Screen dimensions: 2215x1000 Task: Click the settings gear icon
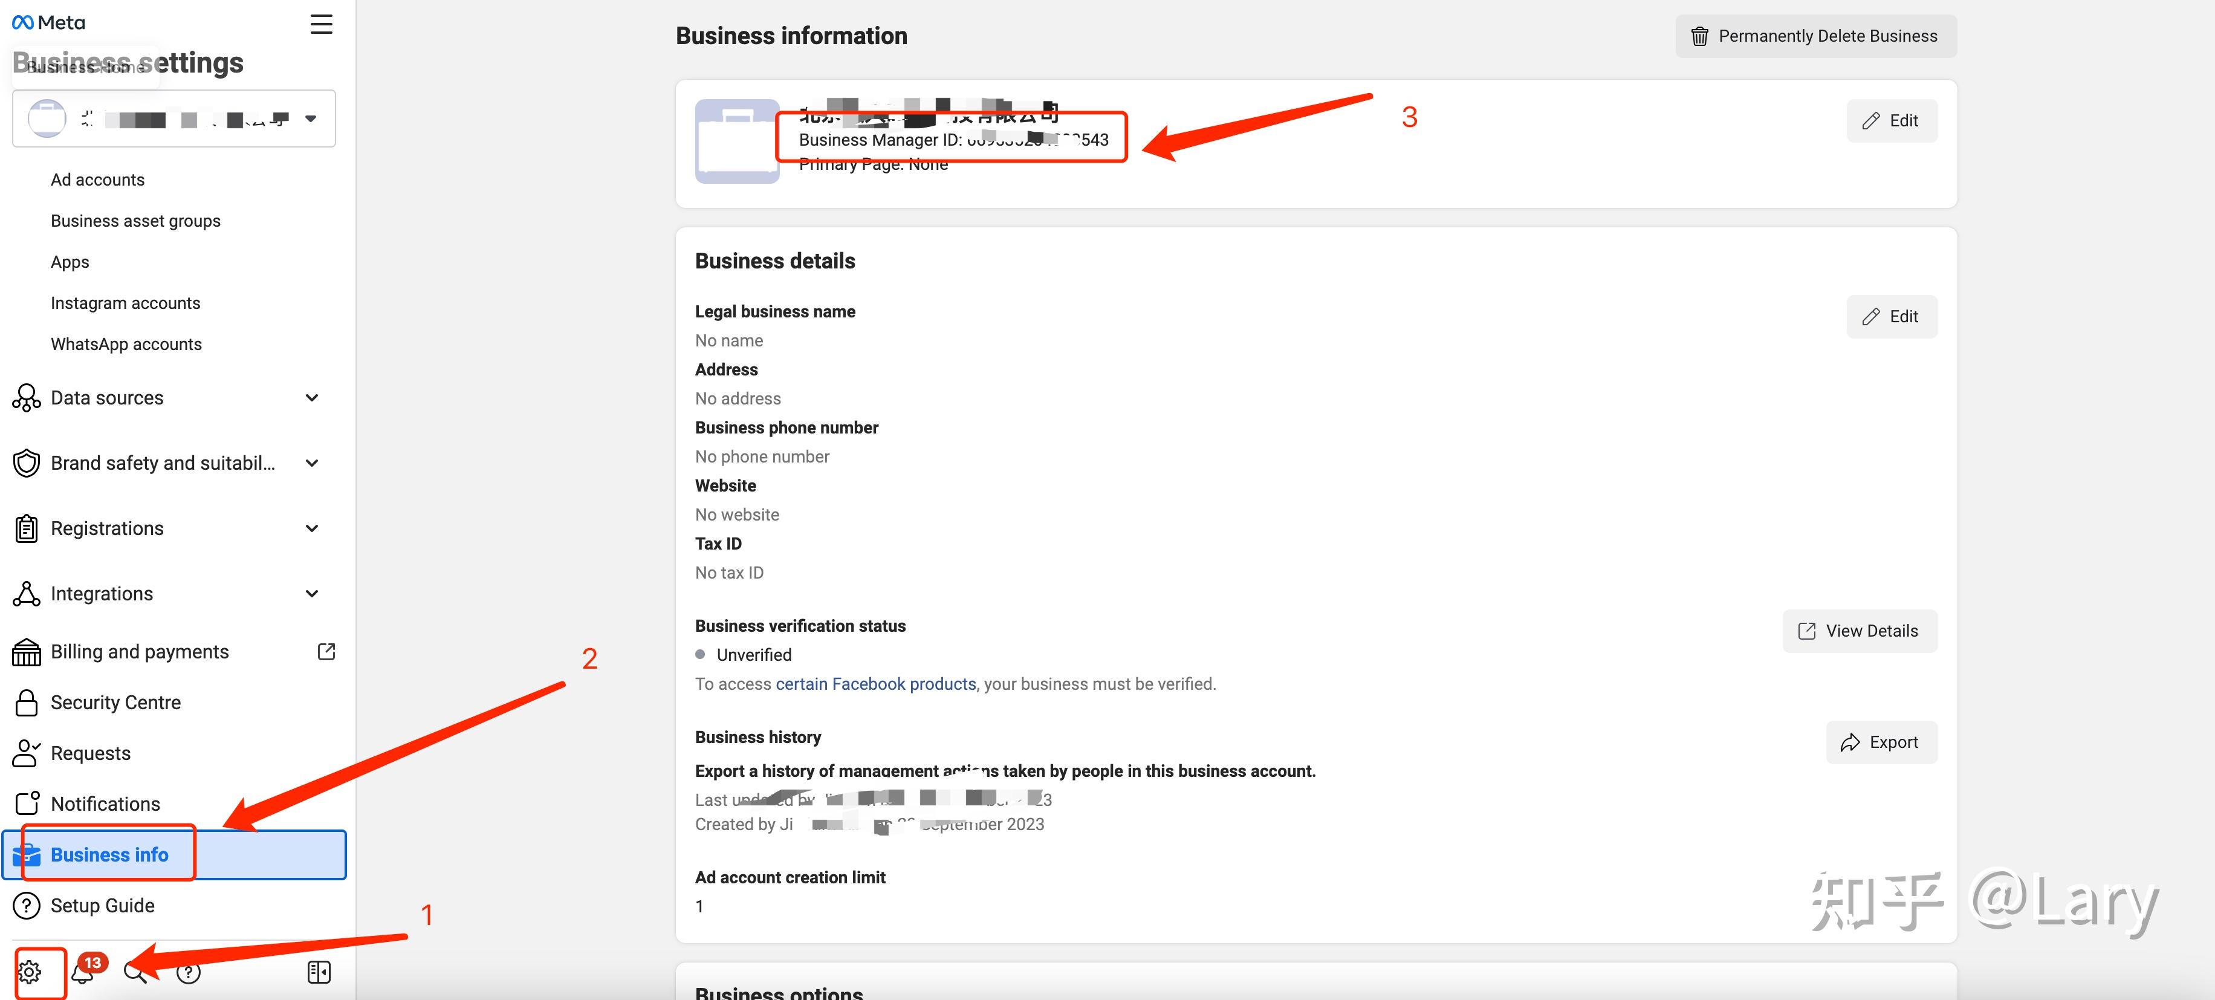point(29,972)
